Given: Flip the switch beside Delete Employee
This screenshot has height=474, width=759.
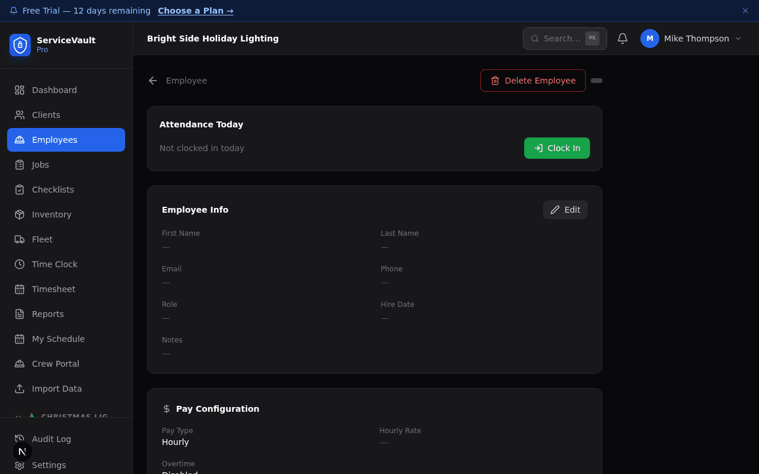Looking at the screenshot, I should point(597,81).
